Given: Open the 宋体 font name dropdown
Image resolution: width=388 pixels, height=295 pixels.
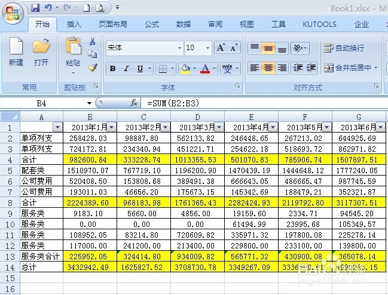Looking at the screenshot, I should tap(179, 48).
